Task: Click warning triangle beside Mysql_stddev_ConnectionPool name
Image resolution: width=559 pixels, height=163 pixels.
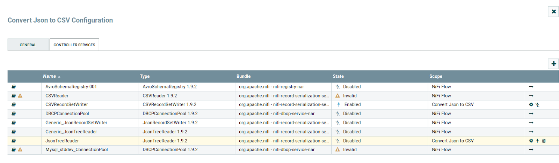Action: 20,150
